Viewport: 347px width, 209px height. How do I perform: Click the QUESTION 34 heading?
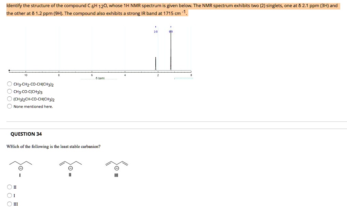click(x=26, y=134)
